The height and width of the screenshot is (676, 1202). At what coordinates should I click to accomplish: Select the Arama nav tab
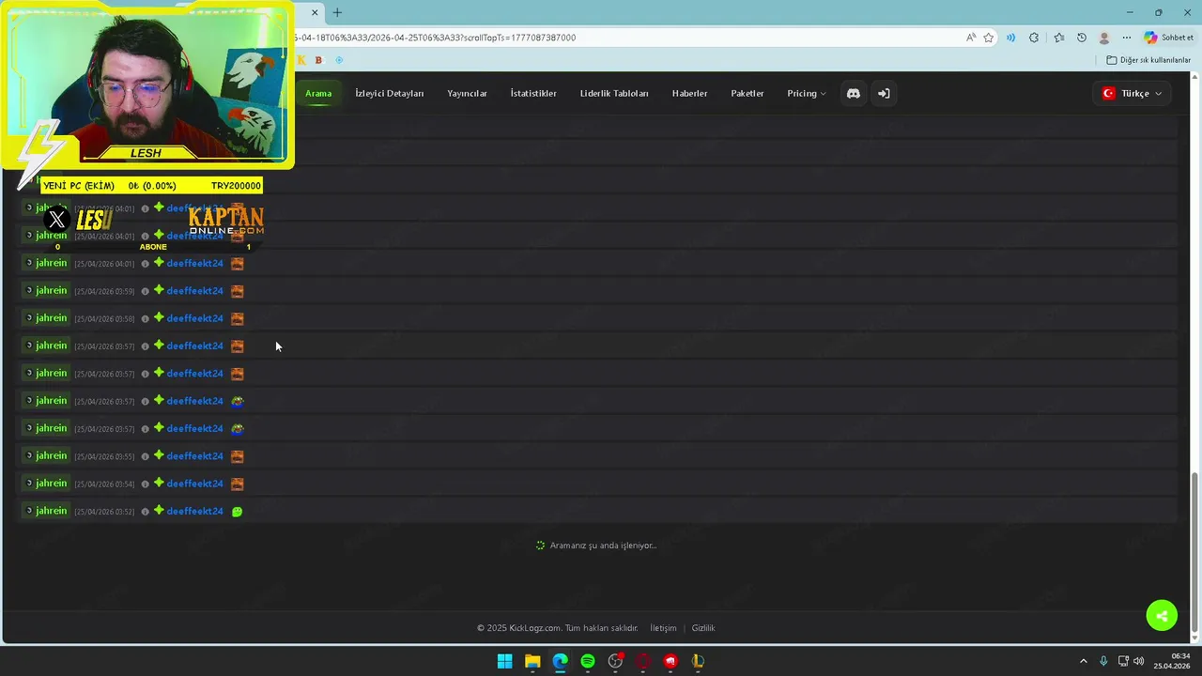pos(318,93)
